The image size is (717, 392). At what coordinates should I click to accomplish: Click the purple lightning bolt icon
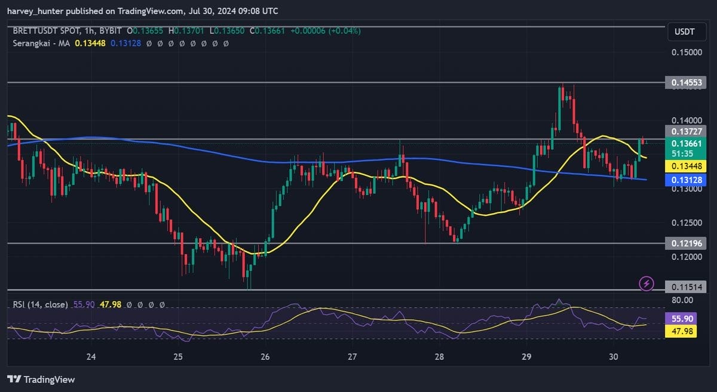(x=646, y=283)
